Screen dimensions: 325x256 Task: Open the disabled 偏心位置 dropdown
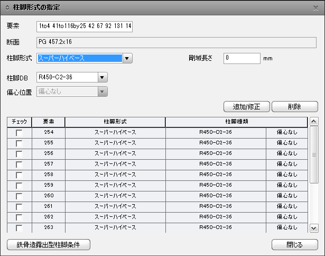102,92
